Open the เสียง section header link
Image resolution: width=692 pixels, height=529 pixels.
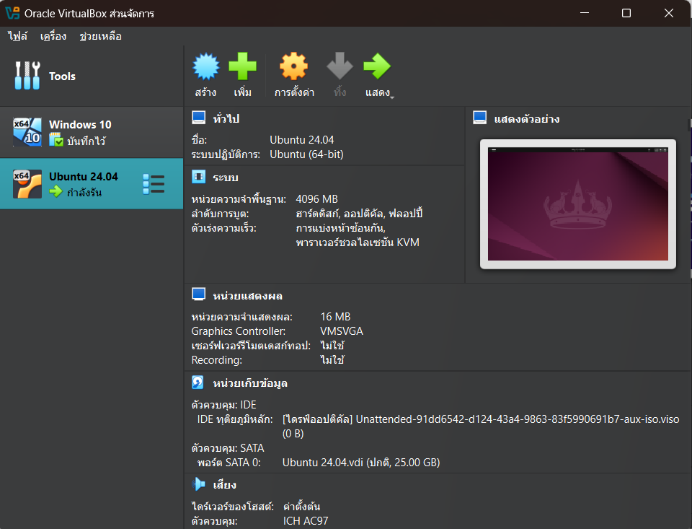coord(225,485)
